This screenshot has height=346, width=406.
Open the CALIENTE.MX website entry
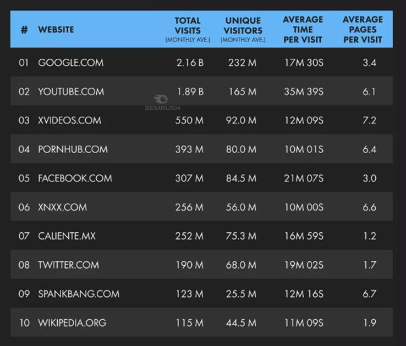[67, 236]
